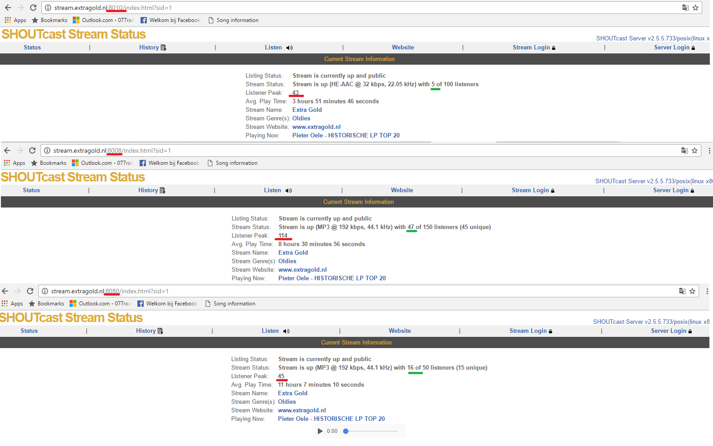Image resolution: width=713 pixels, height=446 pixels.
Task: Open Stream Login on the port 8080 page
Action: 530,331
